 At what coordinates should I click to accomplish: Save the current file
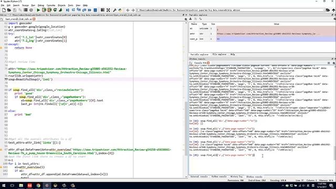tap(15, 10)
